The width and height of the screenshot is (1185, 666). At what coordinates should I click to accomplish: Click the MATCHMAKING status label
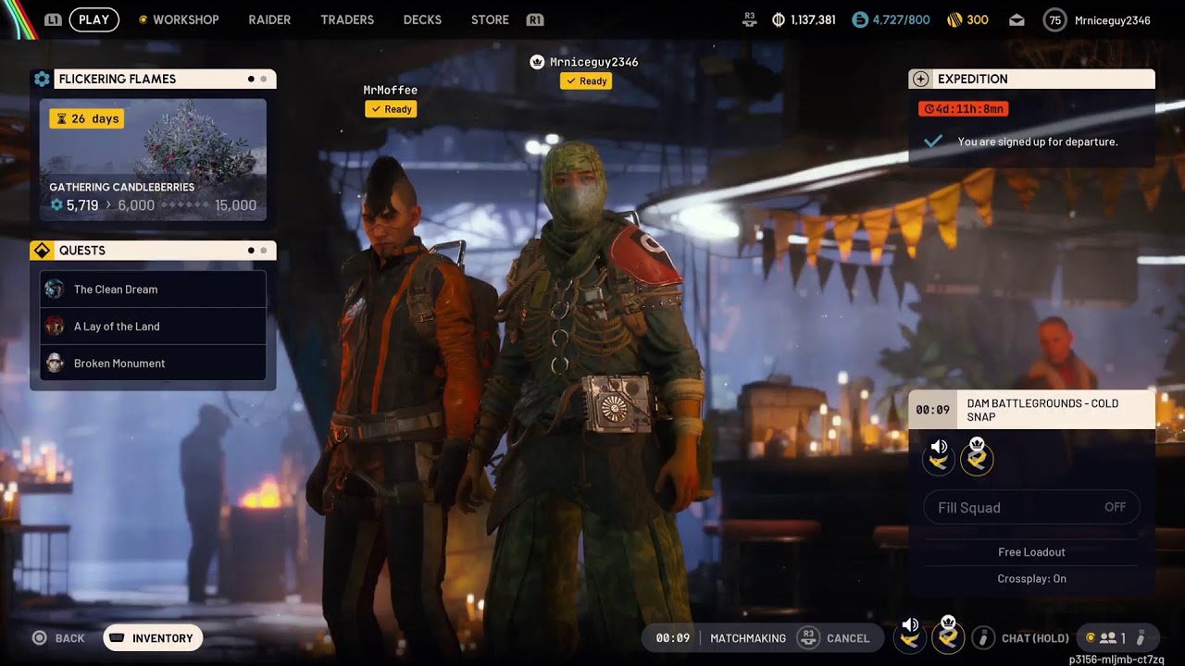click(748, 638)
